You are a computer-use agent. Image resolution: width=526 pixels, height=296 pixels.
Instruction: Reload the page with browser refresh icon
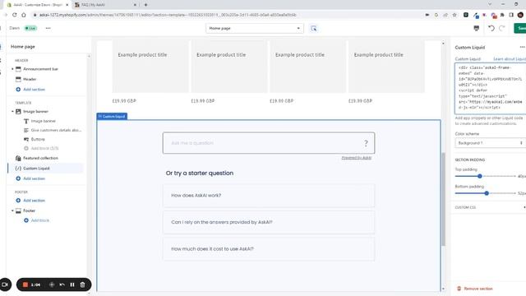[x=15, y=15]
